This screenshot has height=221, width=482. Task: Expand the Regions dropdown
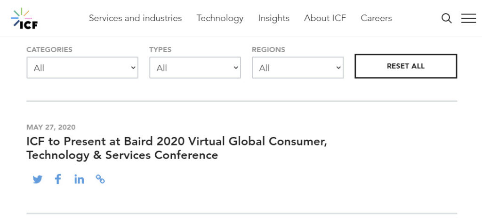[x=297, y=68]
